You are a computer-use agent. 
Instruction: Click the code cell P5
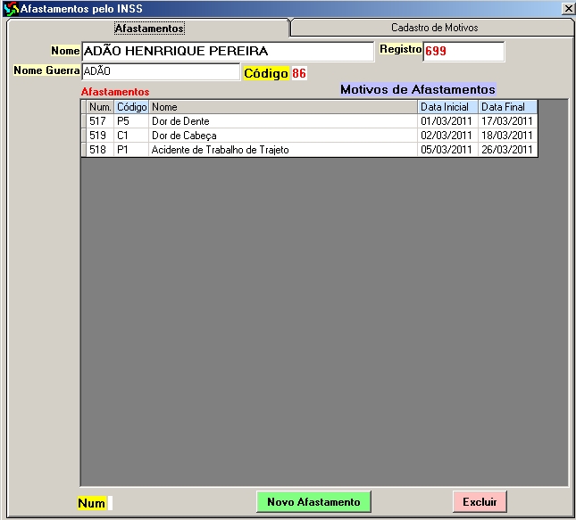pos(131,121)
